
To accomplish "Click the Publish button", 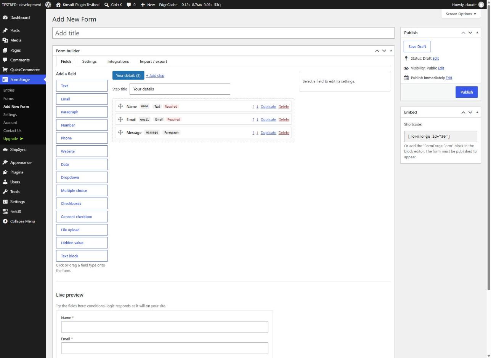I will click(466, 92).
